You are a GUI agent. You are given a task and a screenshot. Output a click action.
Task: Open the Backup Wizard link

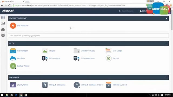(x=23, y=66)
